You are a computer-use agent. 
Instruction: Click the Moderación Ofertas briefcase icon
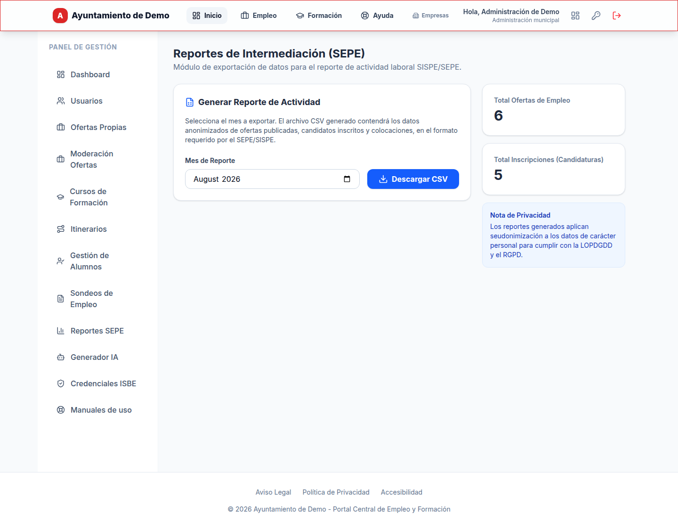[61, 159]
